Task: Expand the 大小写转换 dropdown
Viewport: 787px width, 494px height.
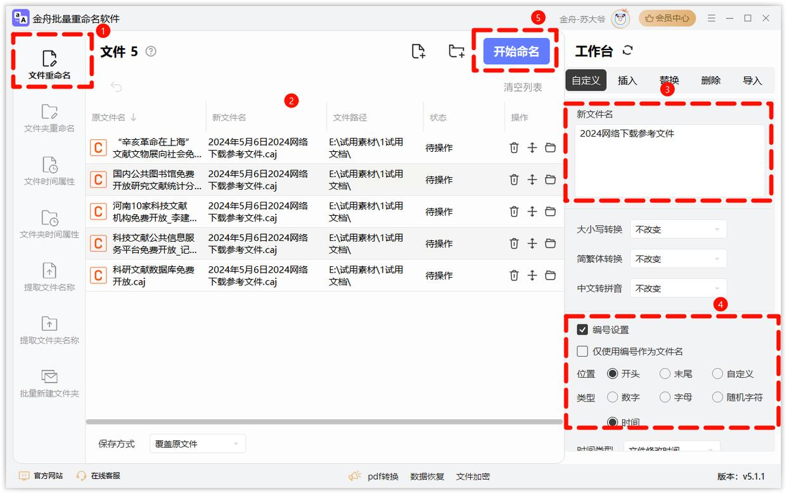Action: coord(678,229)
